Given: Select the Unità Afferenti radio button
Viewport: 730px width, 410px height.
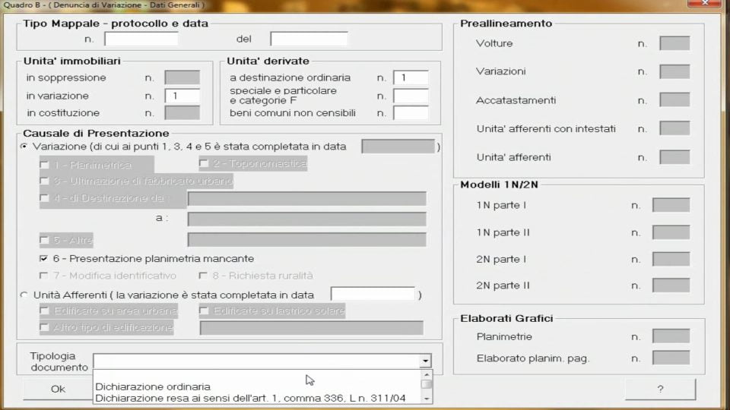Looking at the screenshot, I should click(24, 295).
